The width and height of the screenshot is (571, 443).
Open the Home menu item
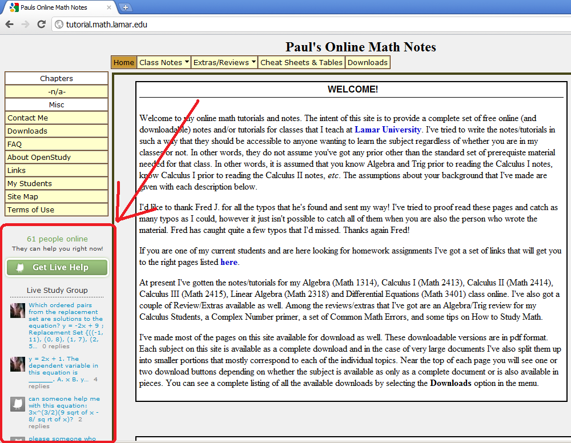click(x=124, y=62)
